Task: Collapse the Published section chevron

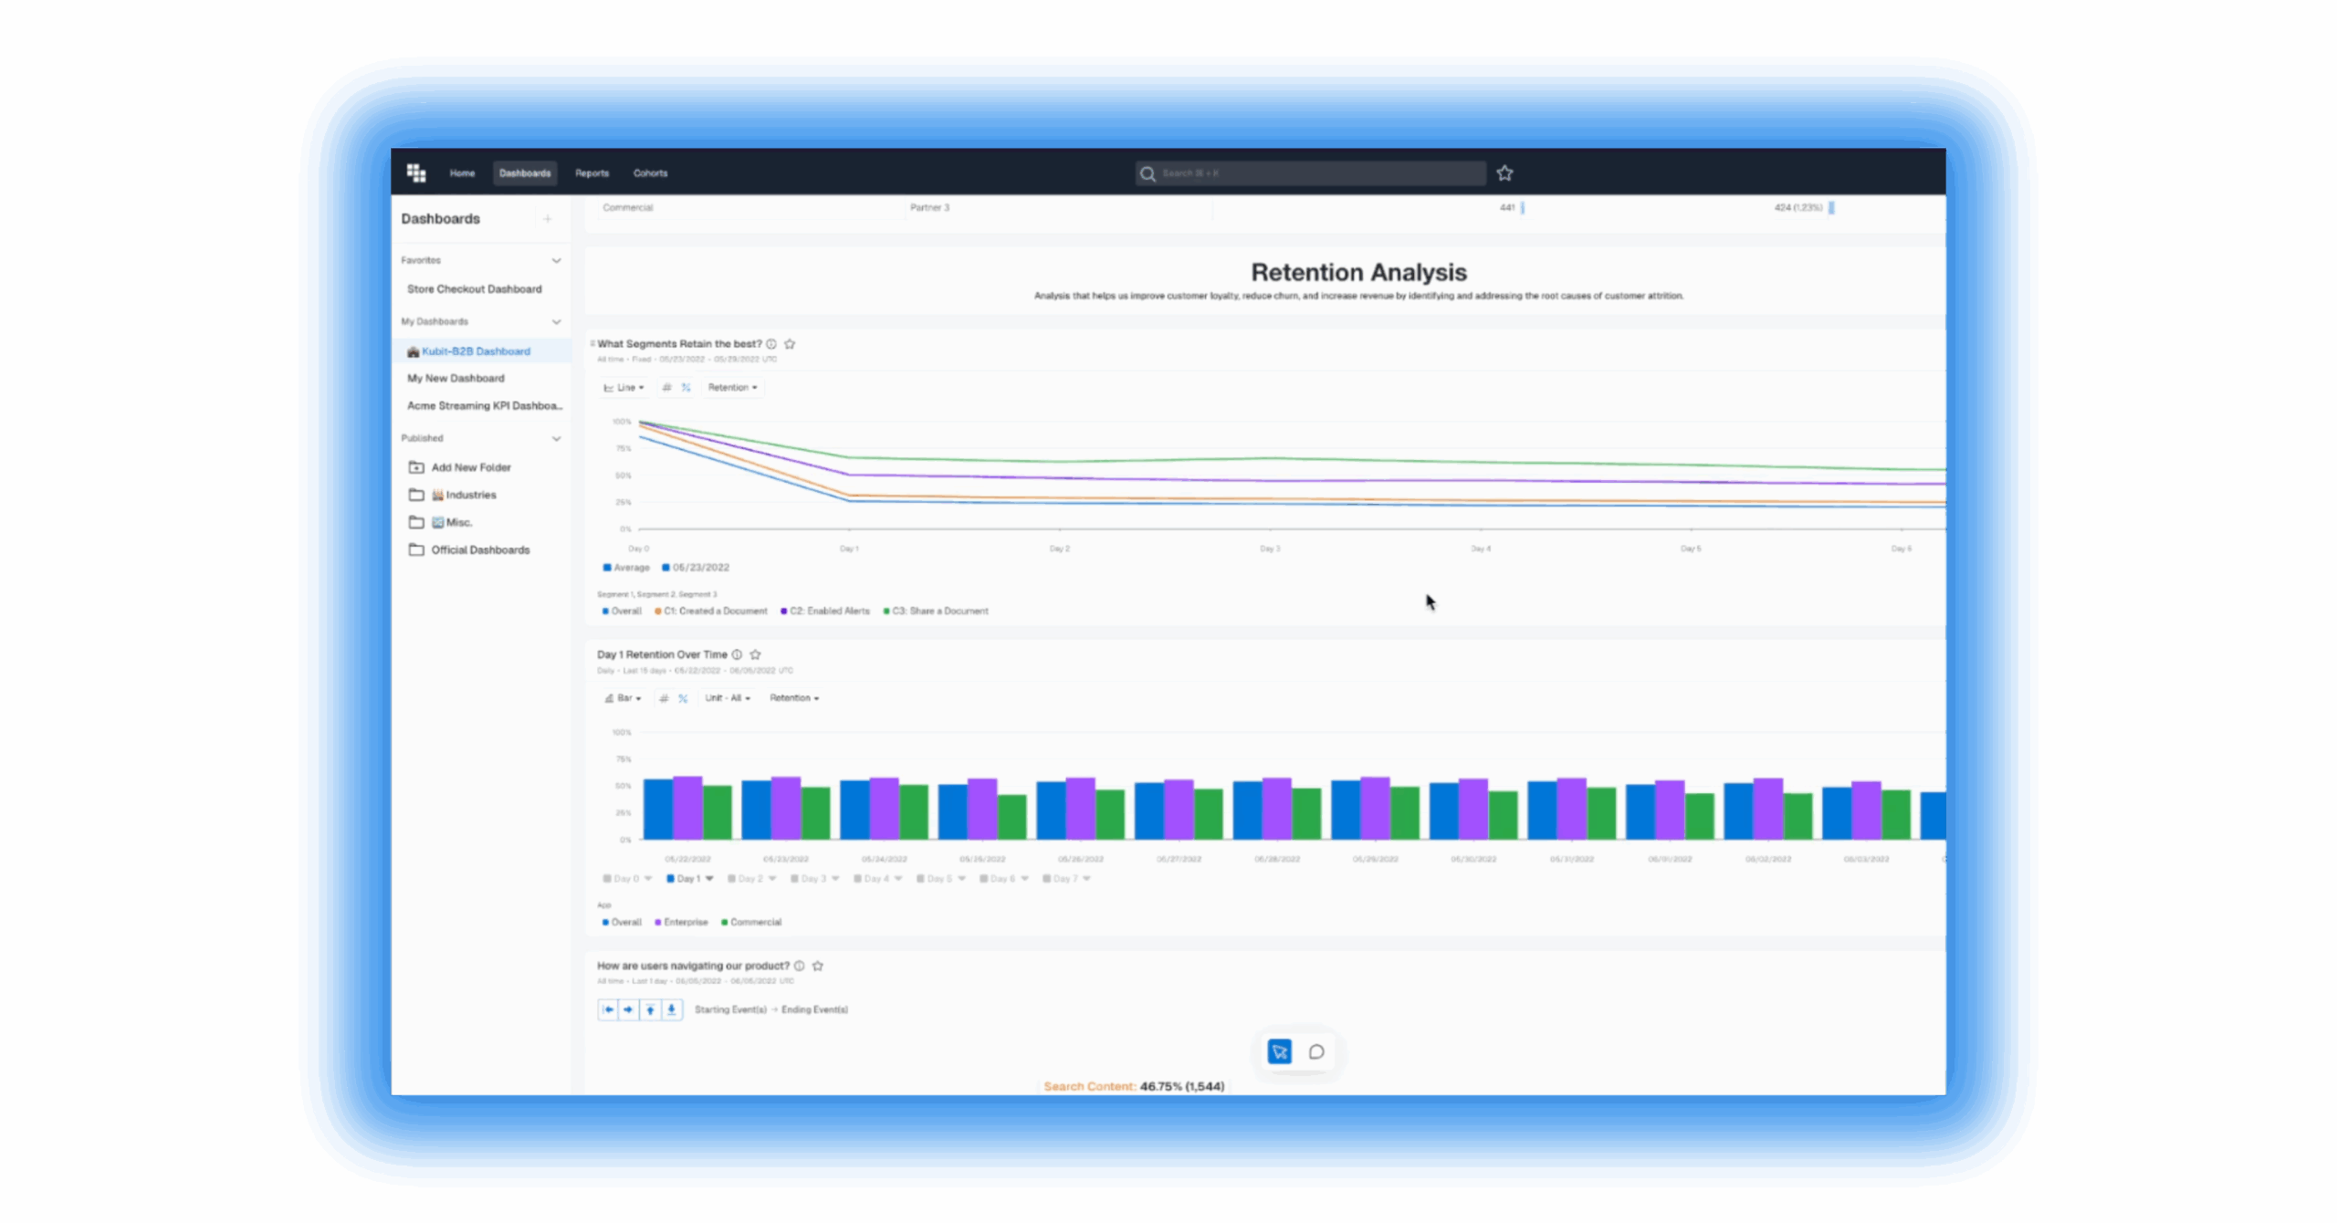Action: click(x=556, y=439)
